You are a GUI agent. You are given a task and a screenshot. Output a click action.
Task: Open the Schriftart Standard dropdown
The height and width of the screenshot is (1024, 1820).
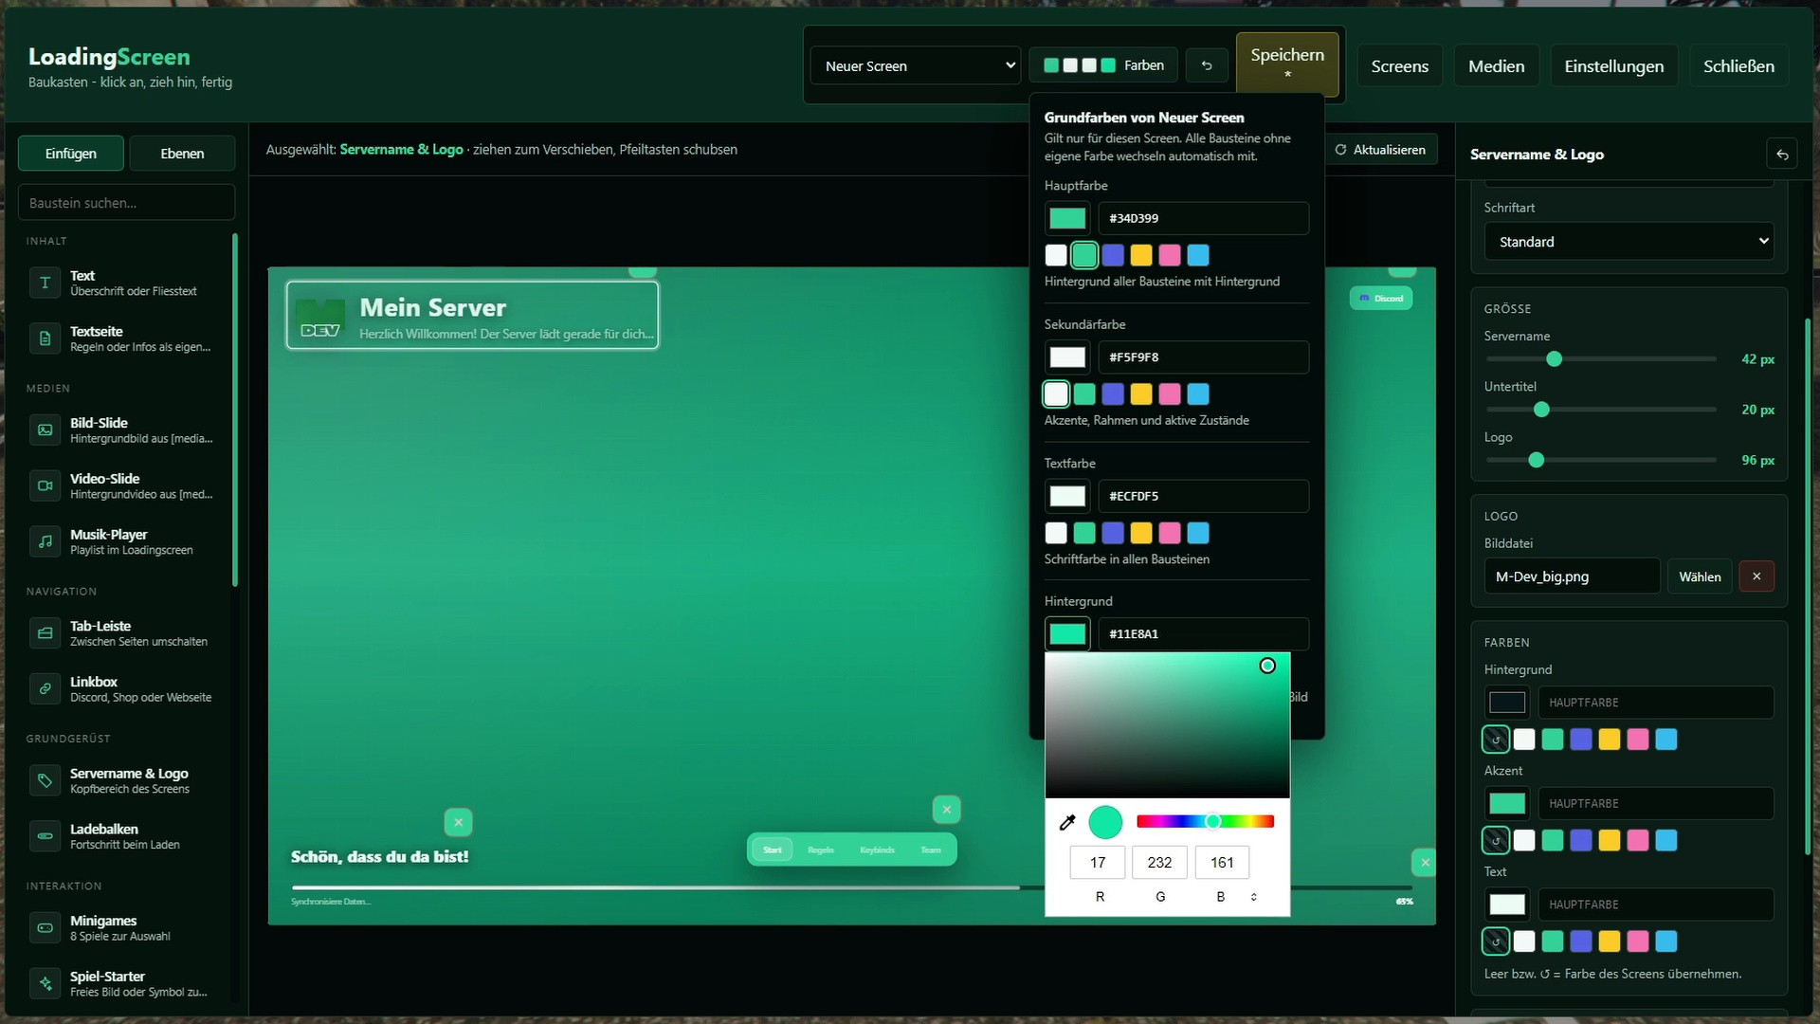tap(1629, 242)
